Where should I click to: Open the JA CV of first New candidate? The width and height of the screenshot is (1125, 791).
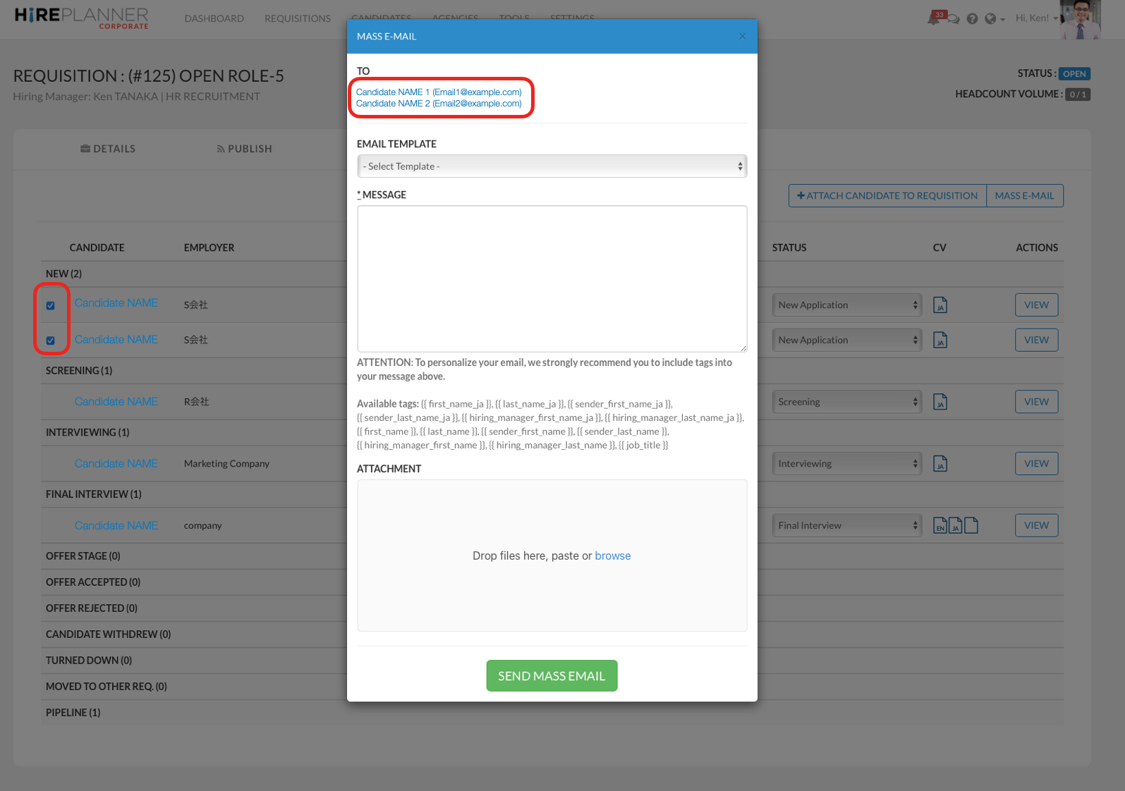(939, 305)
